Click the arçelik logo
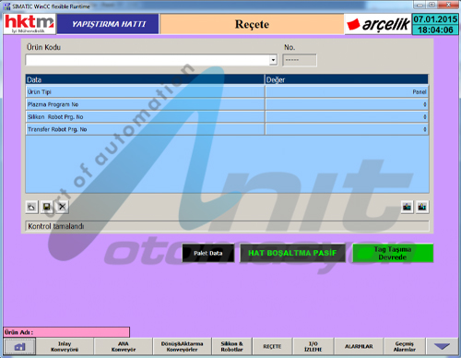Screen dimensions: 461x358 [x=378, y=24]
